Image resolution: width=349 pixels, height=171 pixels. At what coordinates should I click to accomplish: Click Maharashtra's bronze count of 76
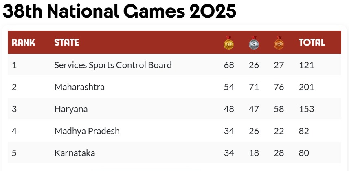point(279,87)
